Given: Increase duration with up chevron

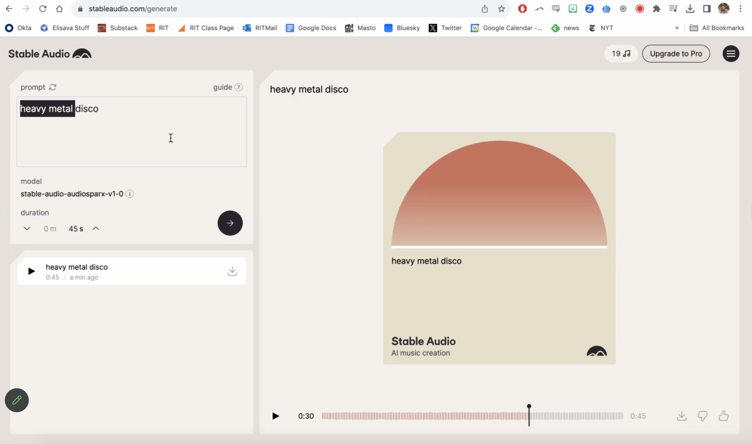Looking at the screenshot, I should tap(96, 229).
